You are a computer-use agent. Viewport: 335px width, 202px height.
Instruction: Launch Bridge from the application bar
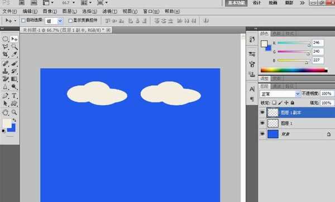(22, 3)
